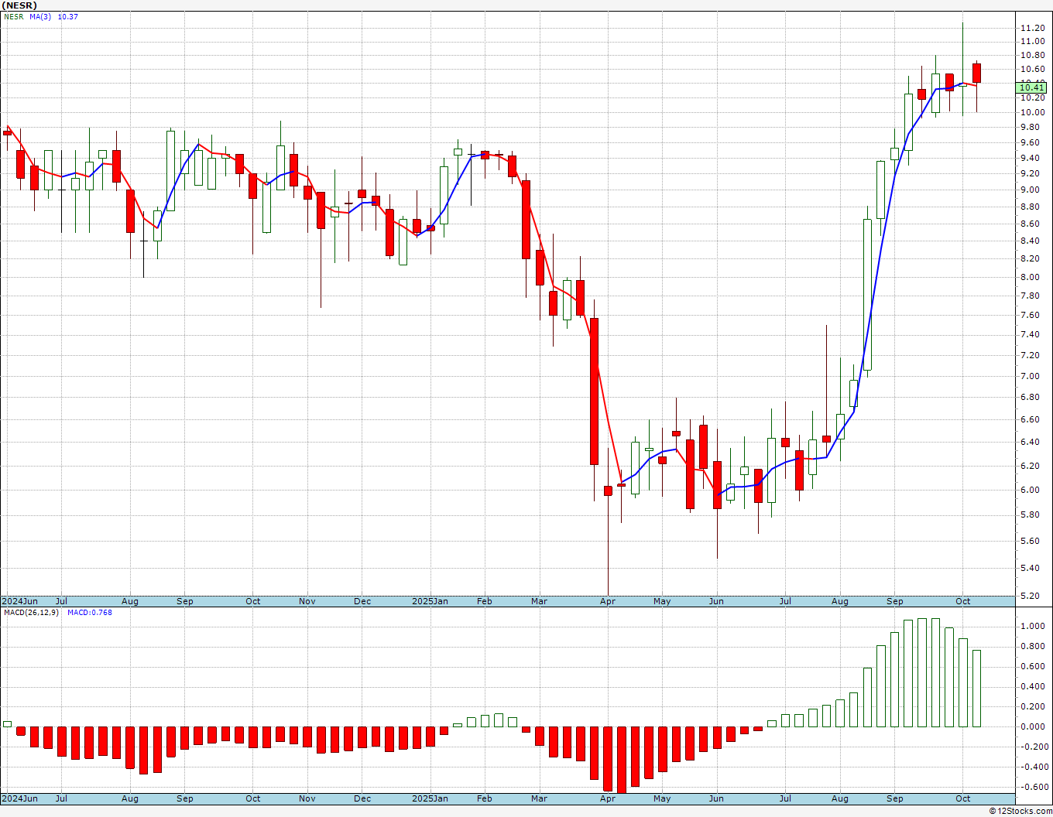Select 2024Jun on the price chart date axis
This screenshot has height=817, width=1053.
19,601
